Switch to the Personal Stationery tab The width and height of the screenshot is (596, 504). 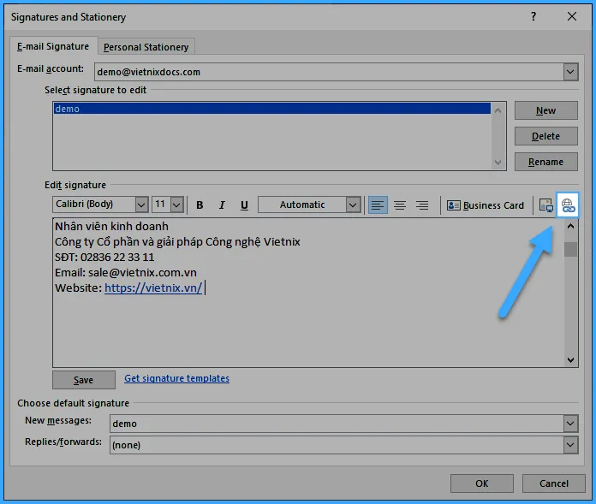[x=146, y=47]
